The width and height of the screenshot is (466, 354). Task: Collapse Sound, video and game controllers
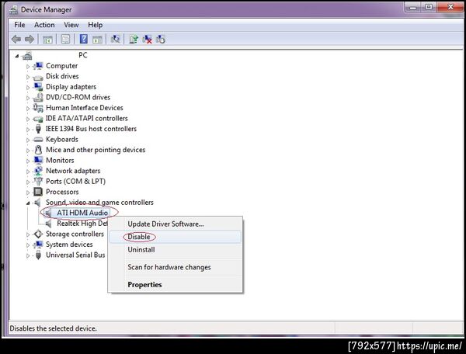(x=28, y=203)
